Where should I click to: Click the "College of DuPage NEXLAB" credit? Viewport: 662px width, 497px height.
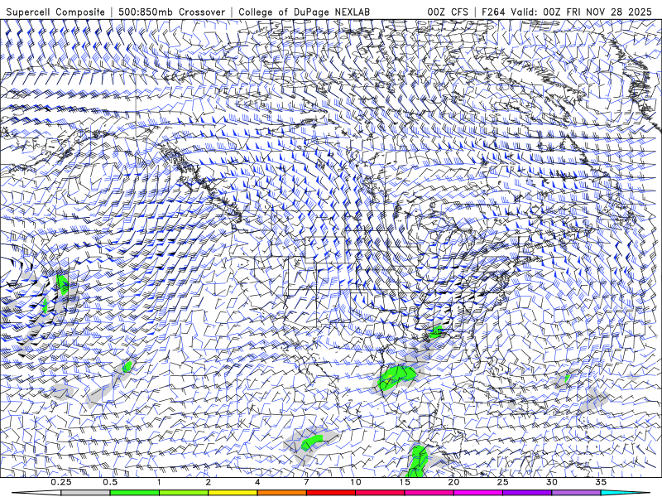304,12
